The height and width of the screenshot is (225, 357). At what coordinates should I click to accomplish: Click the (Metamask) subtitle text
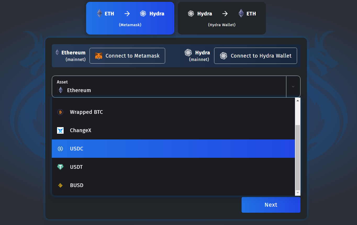coord(130,25)
